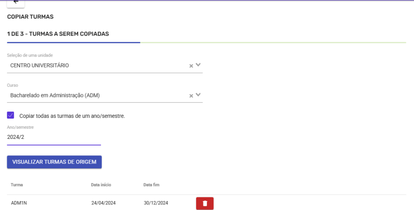Open the Bacharelado em Administração (ADM) combo box

point(105,95)
